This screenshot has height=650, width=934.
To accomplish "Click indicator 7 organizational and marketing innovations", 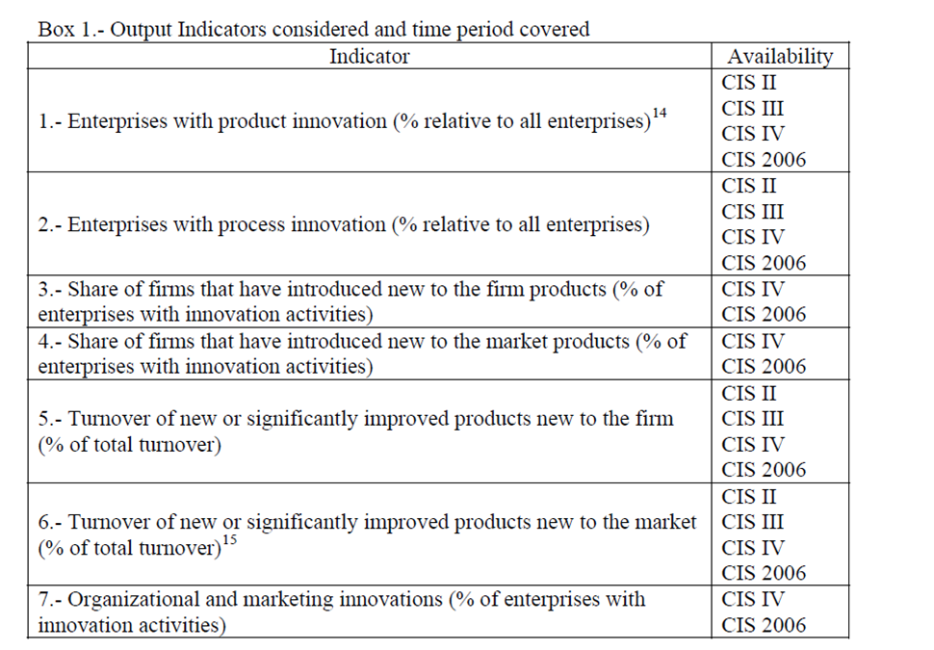I will tap(342, 611).
